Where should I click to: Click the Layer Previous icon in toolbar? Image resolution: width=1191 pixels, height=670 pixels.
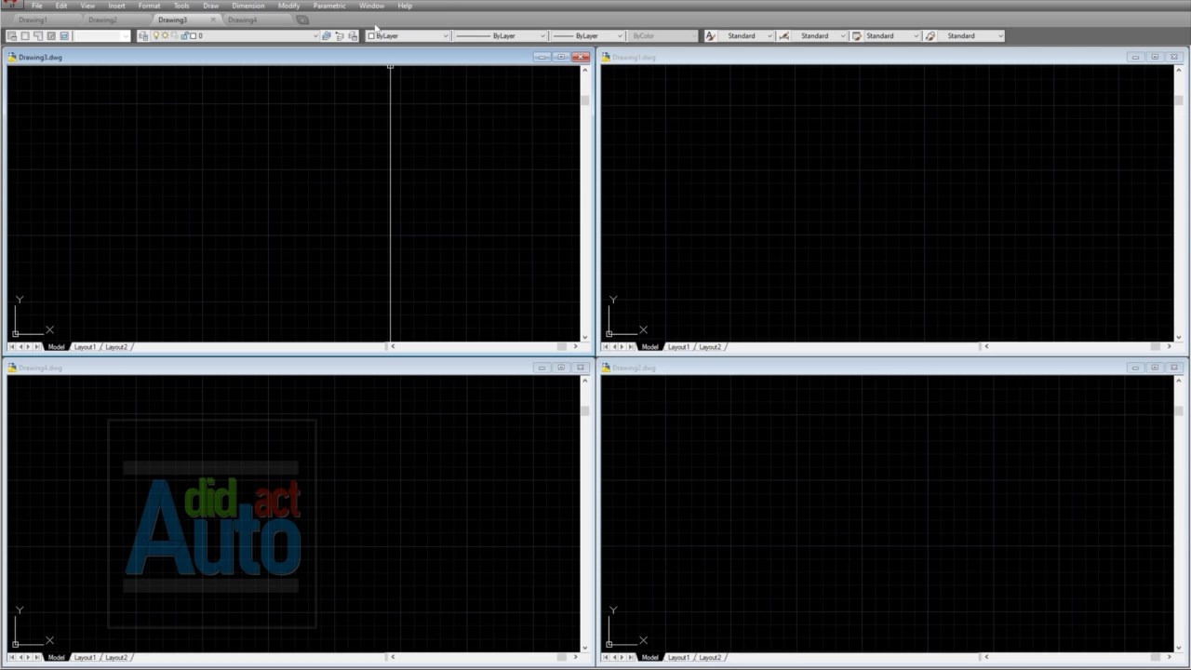coord(340,36)
